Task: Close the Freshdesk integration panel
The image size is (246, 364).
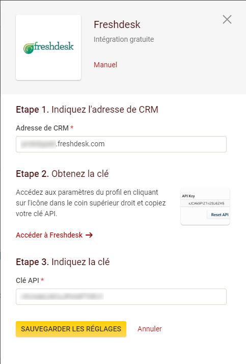Action: [227, 19]
